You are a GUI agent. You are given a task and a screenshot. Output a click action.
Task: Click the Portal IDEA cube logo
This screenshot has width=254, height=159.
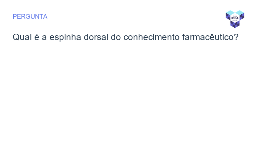(x=235, y=19)
